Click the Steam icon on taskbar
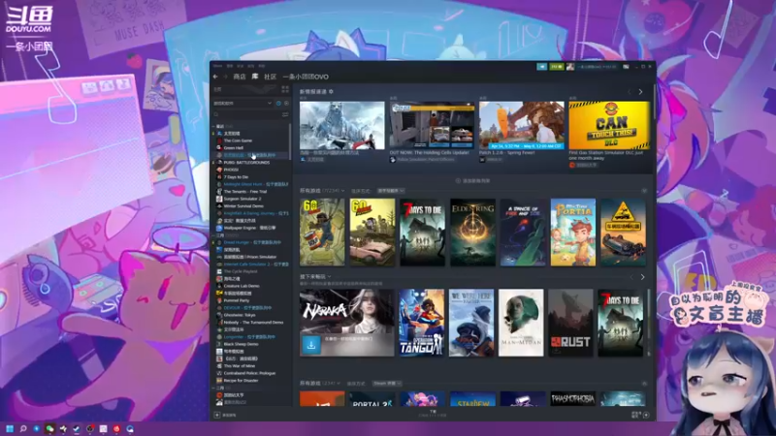 [77, 428]
